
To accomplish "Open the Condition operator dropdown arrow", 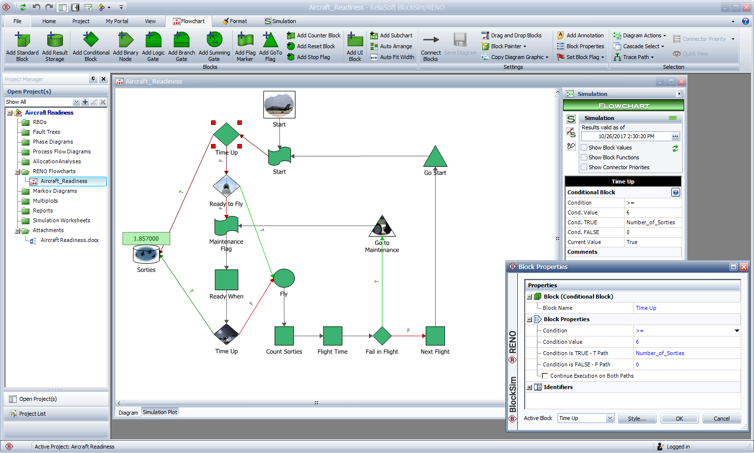I will click(737, 331).
